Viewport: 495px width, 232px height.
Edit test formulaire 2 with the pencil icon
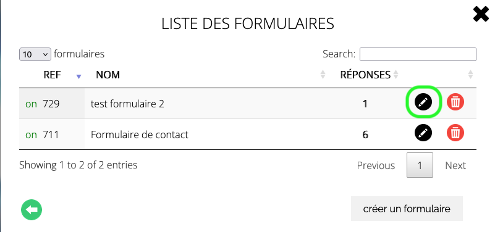coord(423,102)
